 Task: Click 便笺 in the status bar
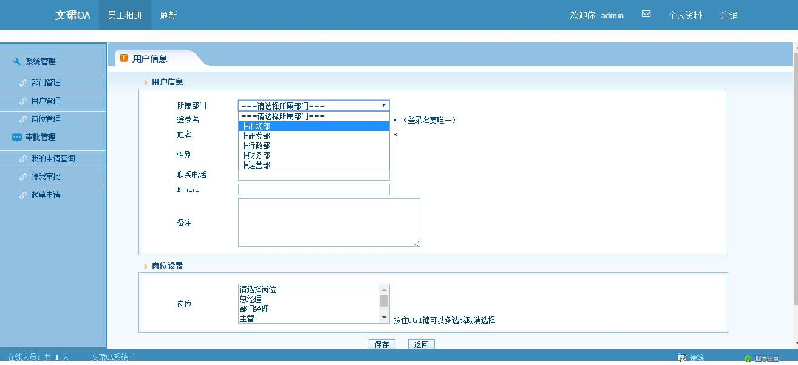(697, 358)
